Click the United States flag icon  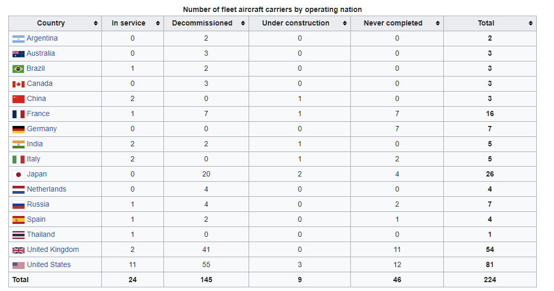pyautogui.click(x=18, y=265)
